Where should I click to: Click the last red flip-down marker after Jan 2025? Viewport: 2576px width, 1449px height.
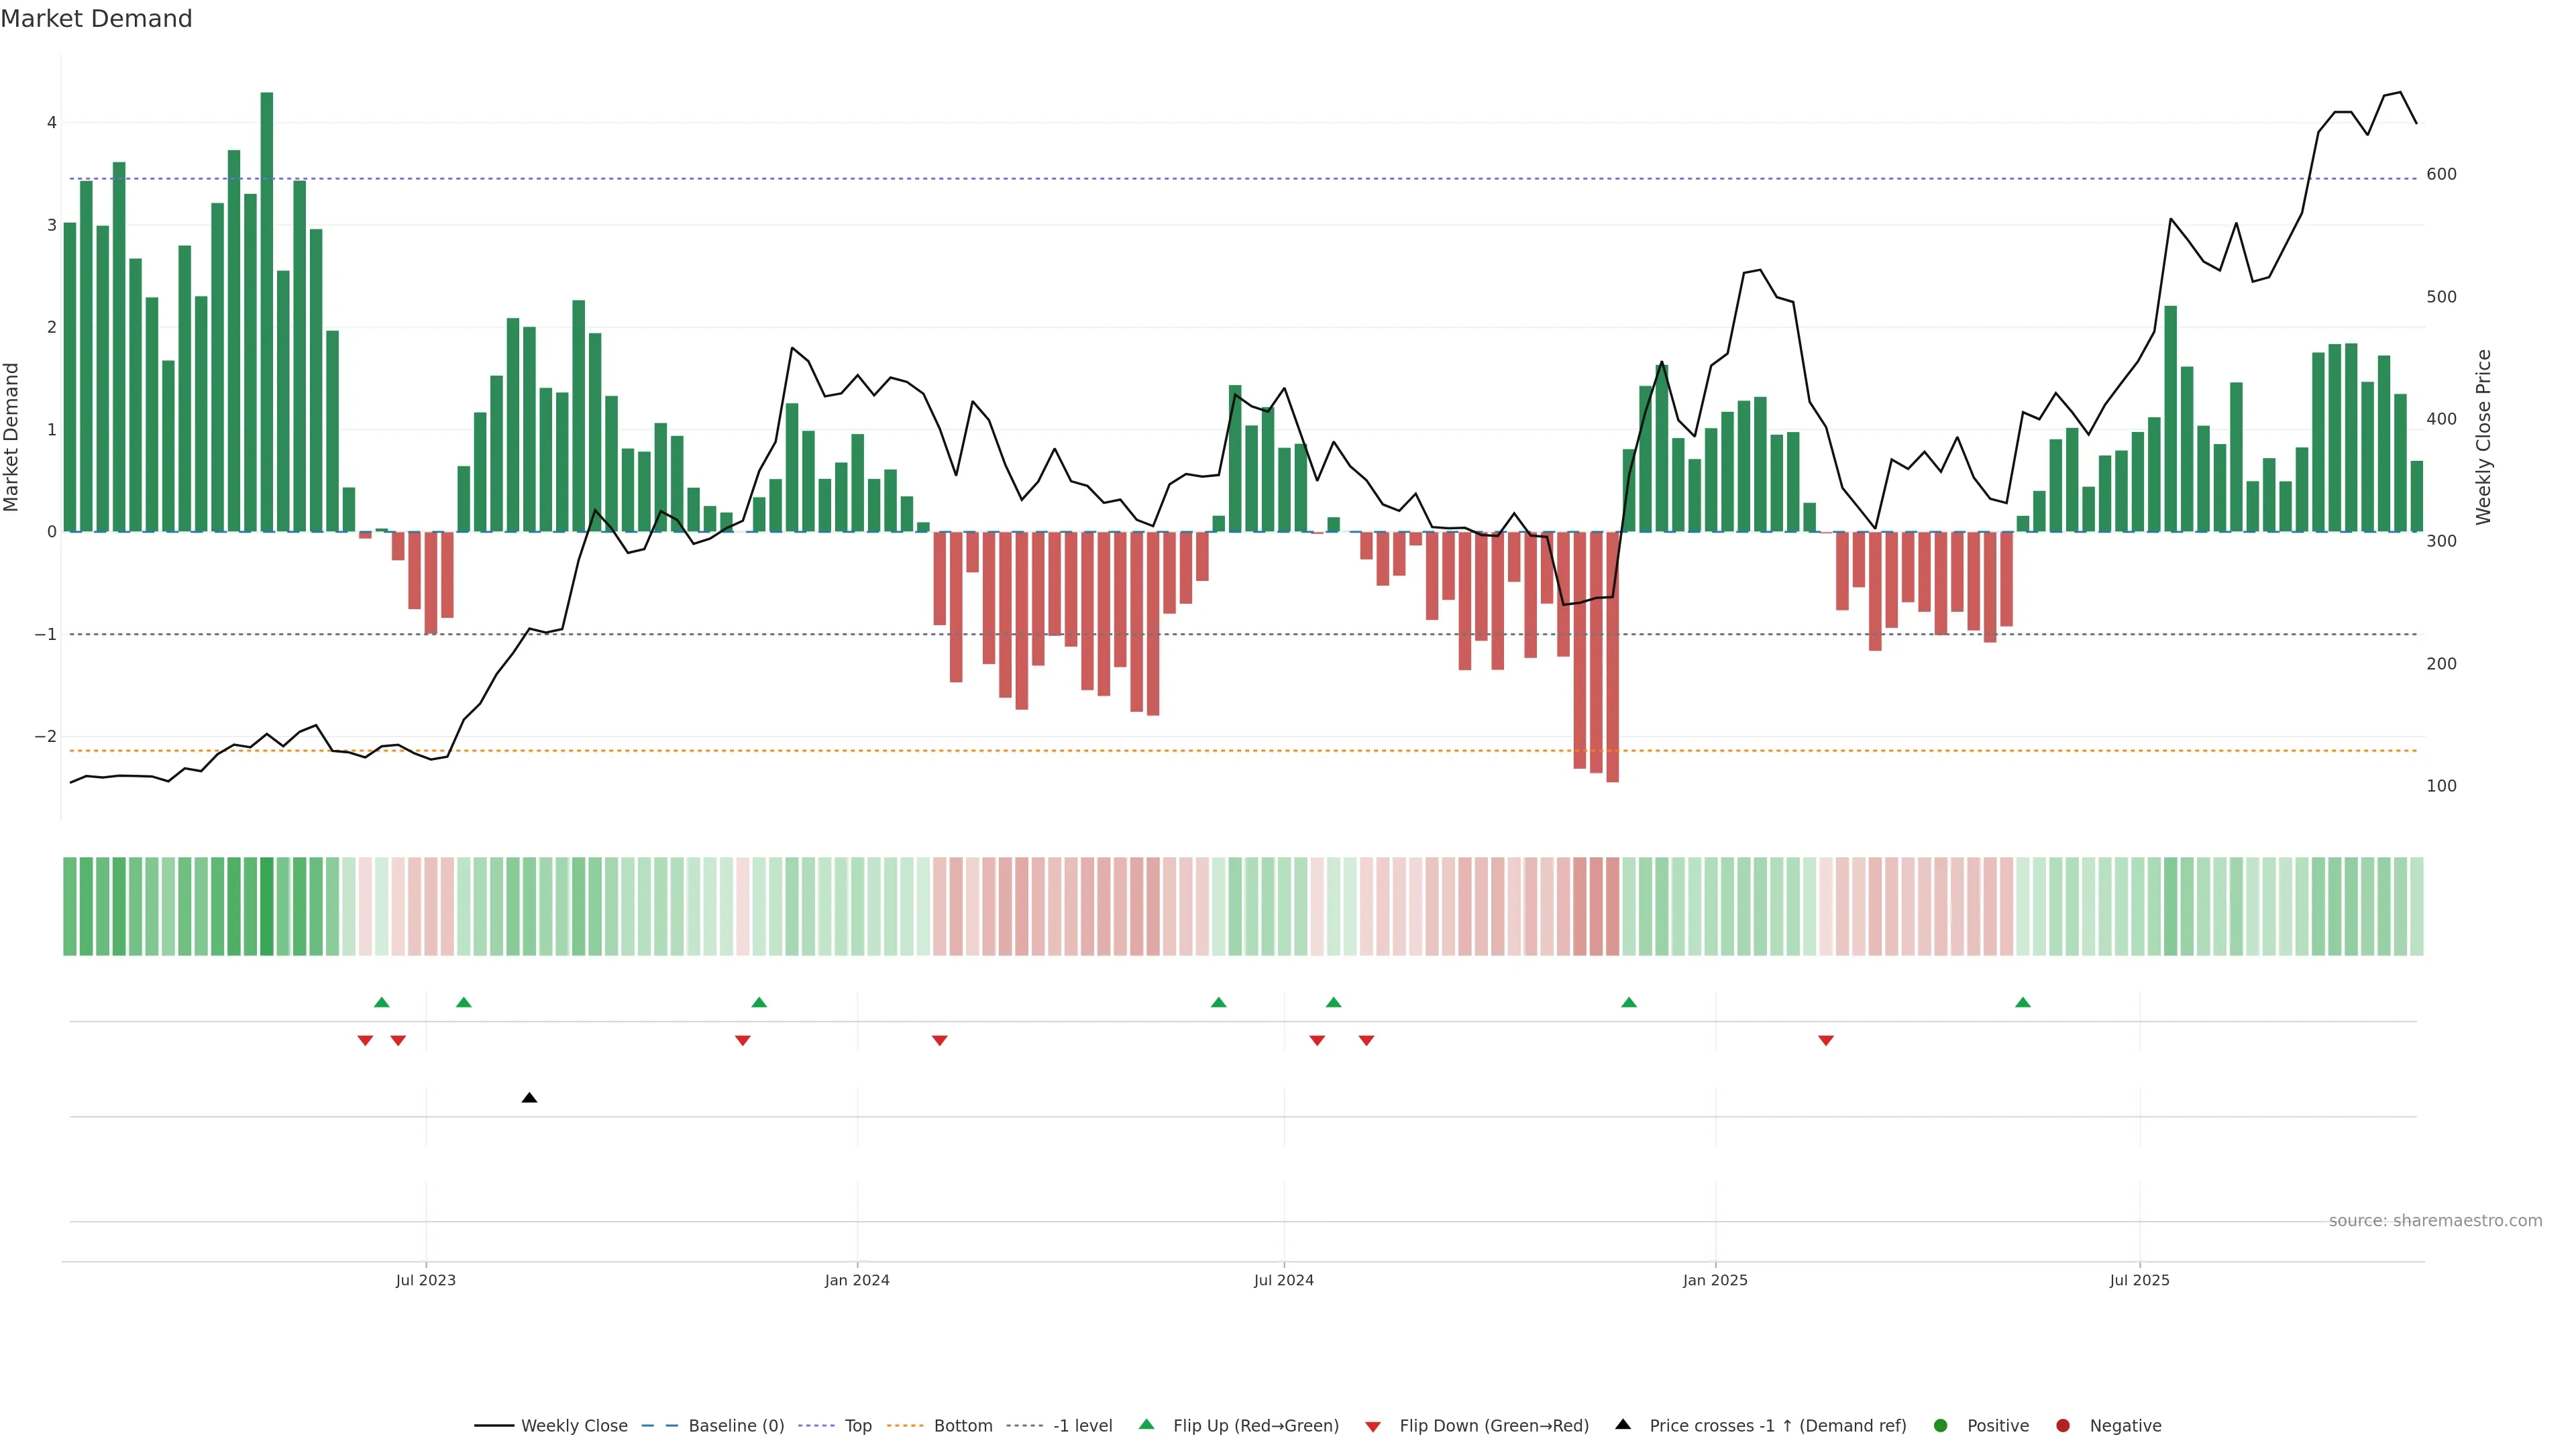1825,1041
